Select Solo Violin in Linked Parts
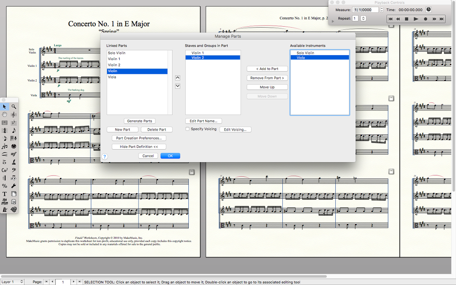This screenshot has height=285, width=456. pyautogui.click(x=137, y=53)
